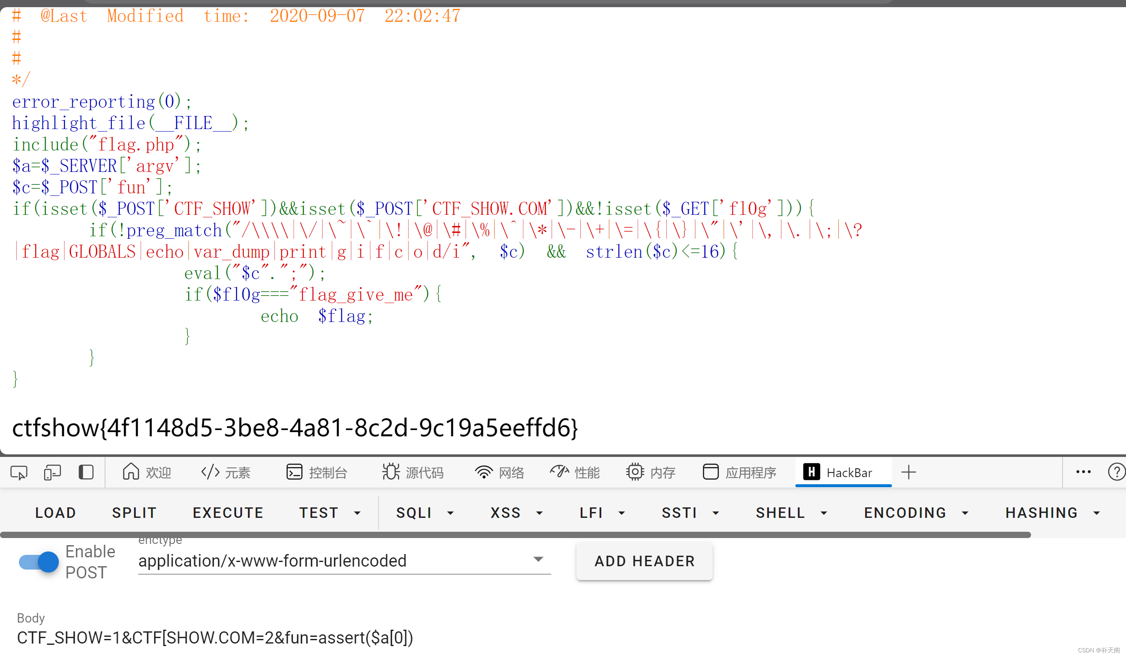This screenshot has height=657, width=1126.
Task: Click the more options ellipsis in DevTools
Action: click(1083, 472)
